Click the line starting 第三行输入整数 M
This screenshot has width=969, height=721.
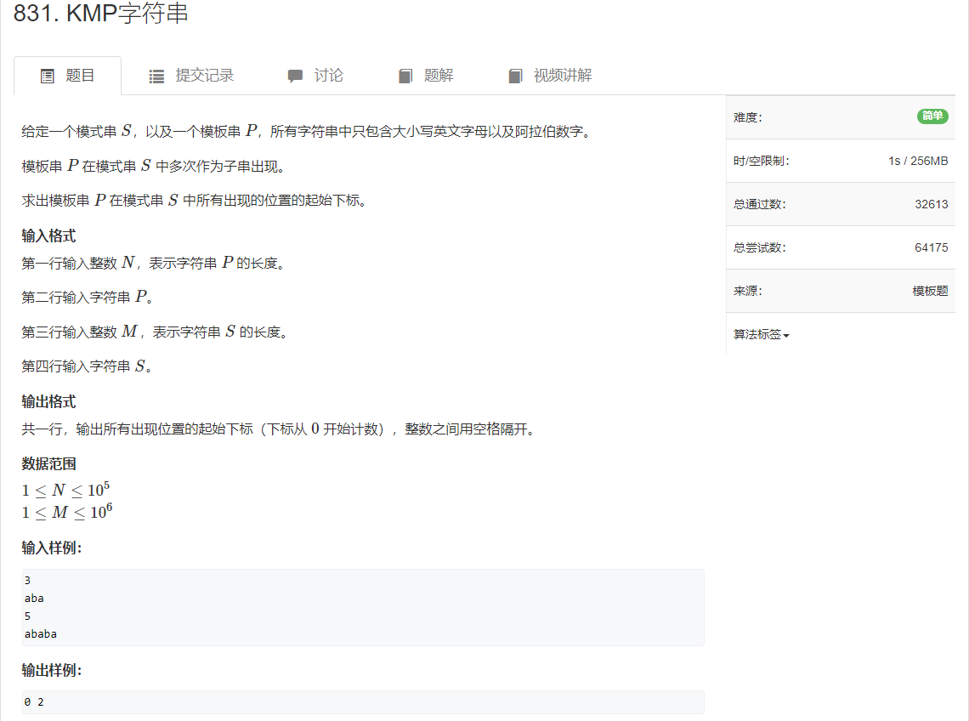click(x=155, y=332)
